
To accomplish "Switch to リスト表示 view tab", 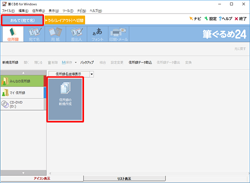I will 124,178.
